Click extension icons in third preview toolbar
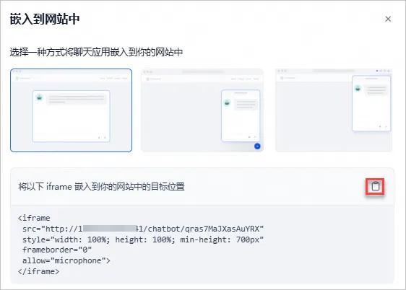 tap(383, 71)
